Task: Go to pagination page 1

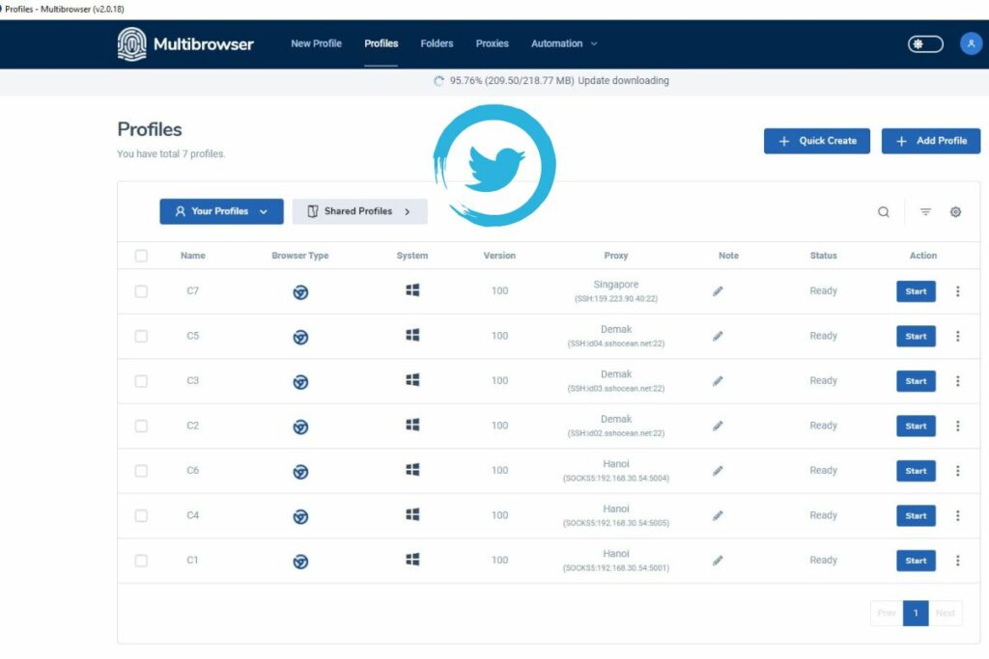Action: (x=916, y=613)
